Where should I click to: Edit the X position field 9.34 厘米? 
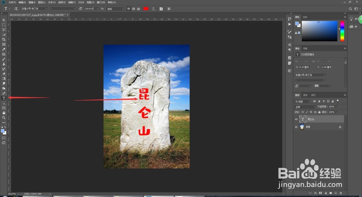(x=304, y=67)
